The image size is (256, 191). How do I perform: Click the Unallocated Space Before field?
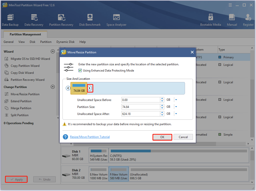(x=141, y=100)
